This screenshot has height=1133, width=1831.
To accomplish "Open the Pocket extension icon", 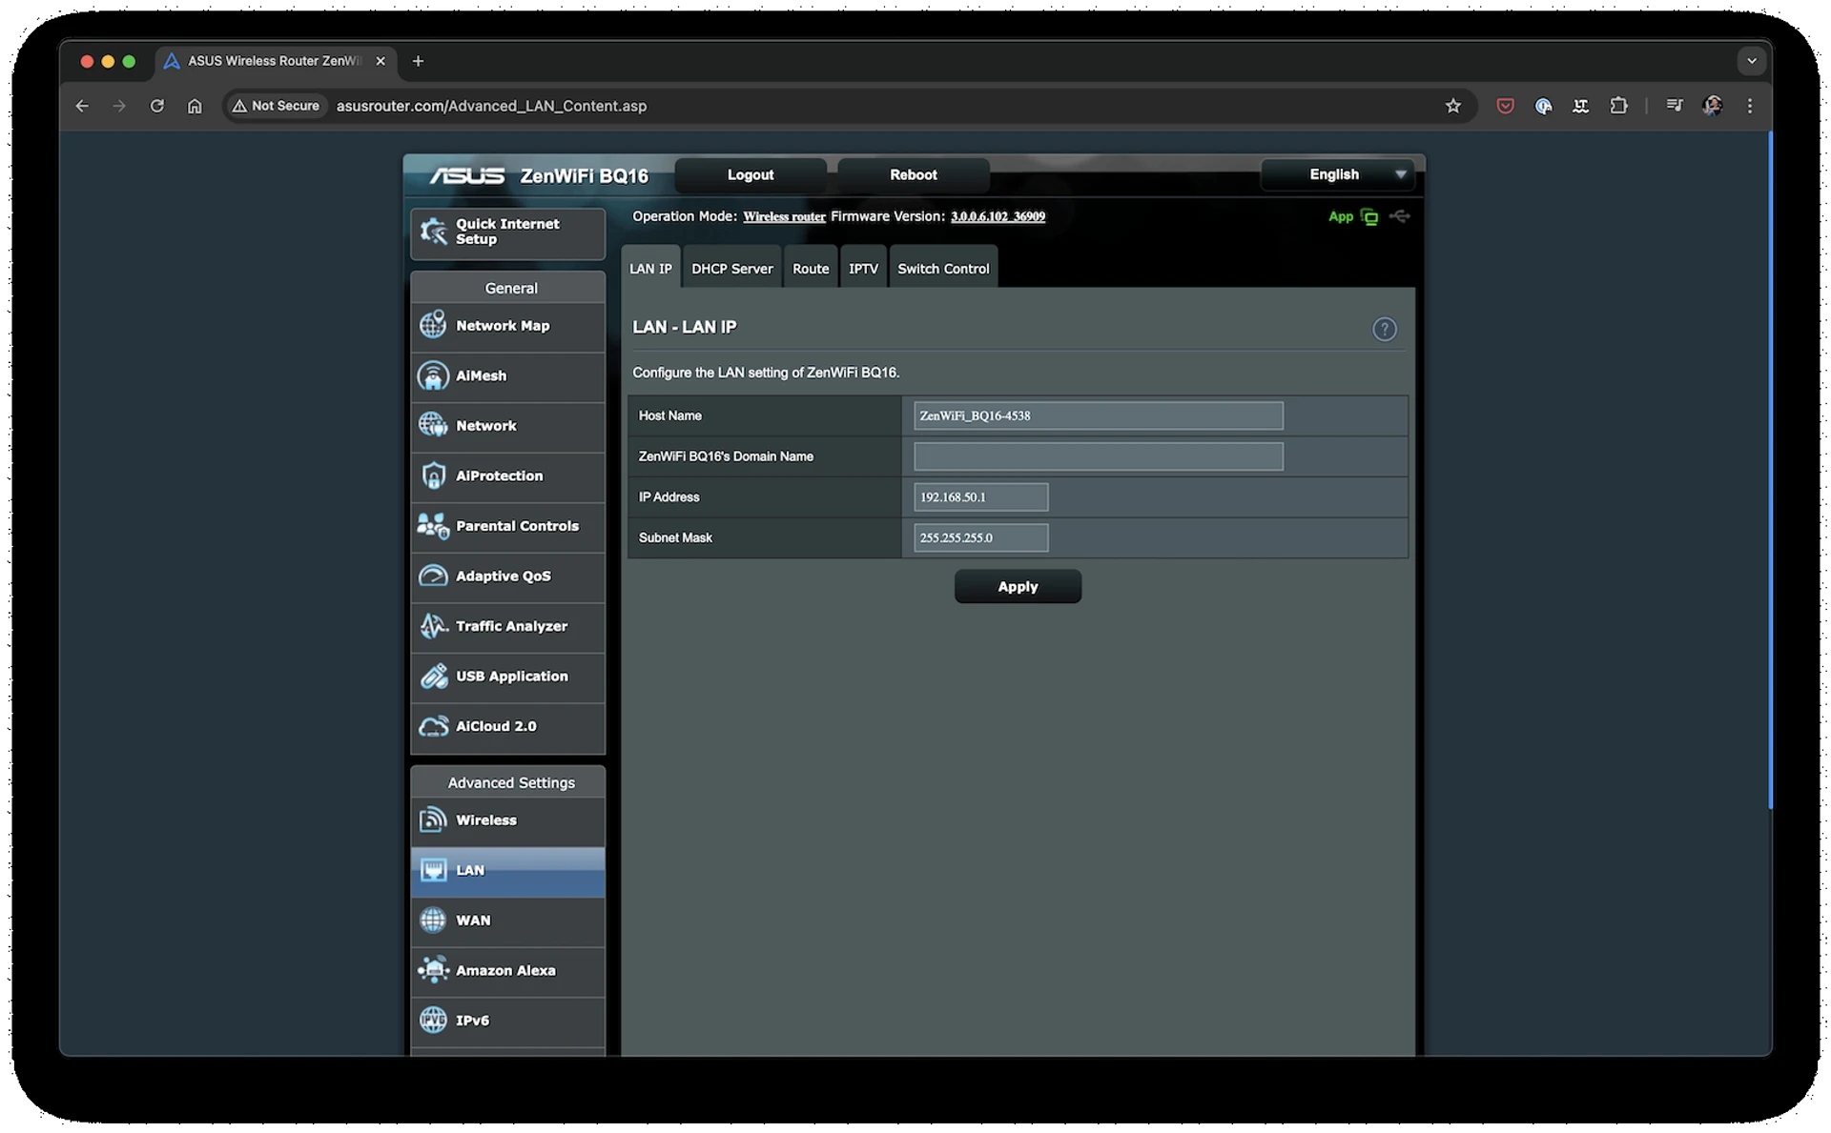I will click(x=1505, y=106).
